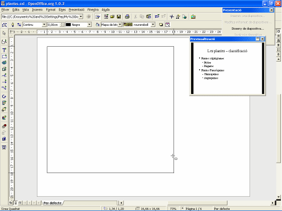This screenshot has width=282, height=211.
Task: Click the slide preview thumbnail in Previsualització
Action: [x=227, y=68]
